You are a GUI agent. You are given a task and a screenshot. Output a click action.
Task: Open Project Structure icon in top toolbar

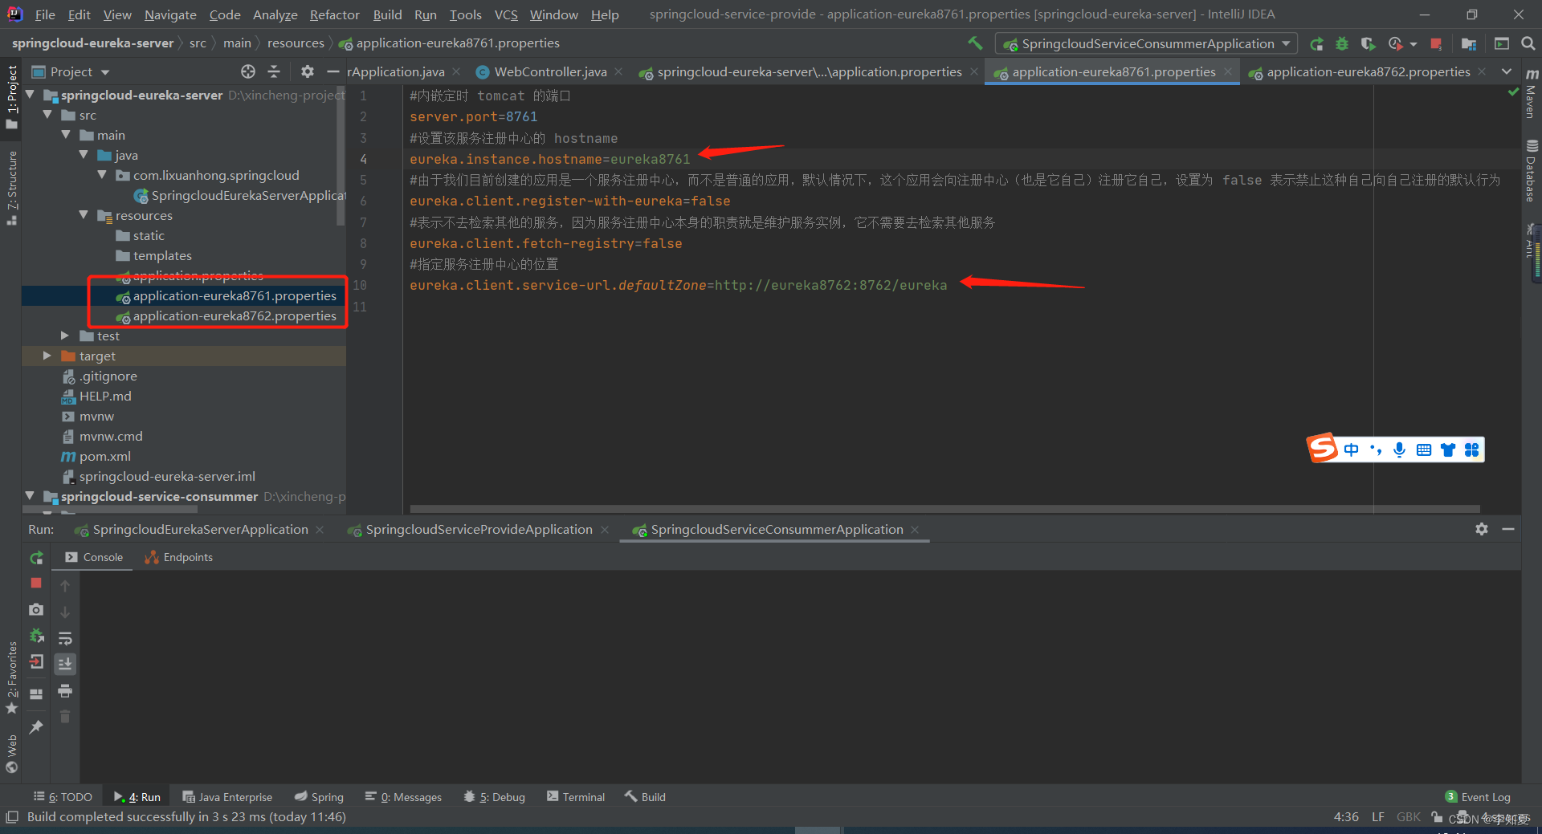point(1469,43)
